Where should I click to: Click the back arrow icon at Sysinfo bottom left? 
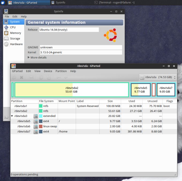[x=6, y=117]
